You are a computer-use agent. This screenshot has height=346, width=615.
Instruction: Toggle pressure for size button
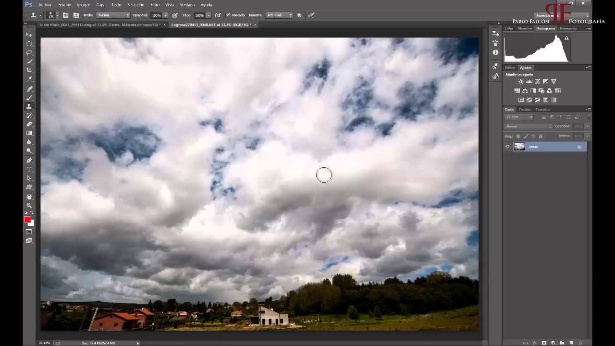pyautogui.click(x=311, y=15)
